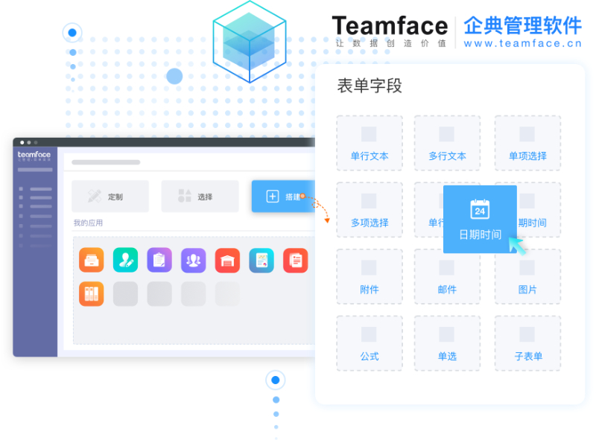This screenshot has height=440, width=596.
Task: Open the red warehouse app icon
Action: click(x=227, y=261)
